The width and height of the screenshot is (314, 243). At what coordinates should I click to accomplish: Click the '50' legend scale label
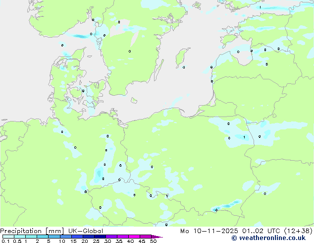pos(153,241)
